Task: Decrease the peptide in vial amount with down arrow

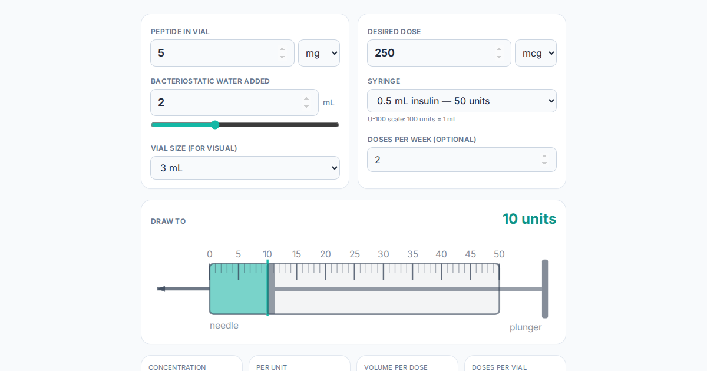Action: tap(282, 57)
